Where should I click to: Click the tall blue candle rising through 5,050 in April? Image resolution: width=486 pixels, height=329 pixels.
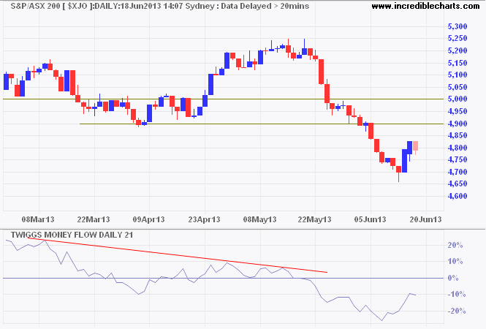pos(210,84)
